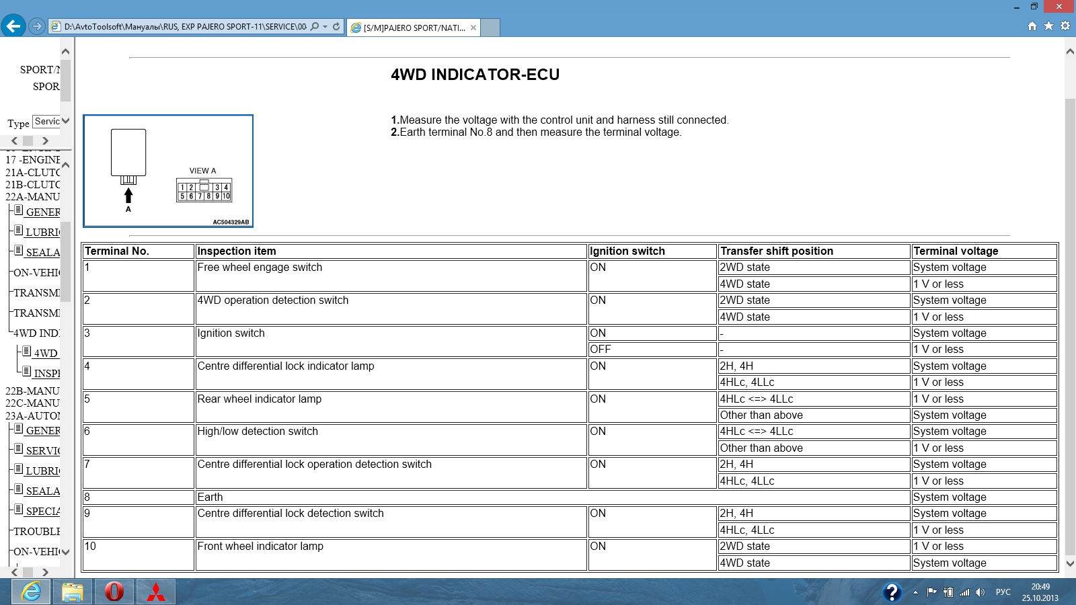Screen dimensions: 1076x605
Task: Select the 21A-CLUTC tree entry
Action: (32, 172)
